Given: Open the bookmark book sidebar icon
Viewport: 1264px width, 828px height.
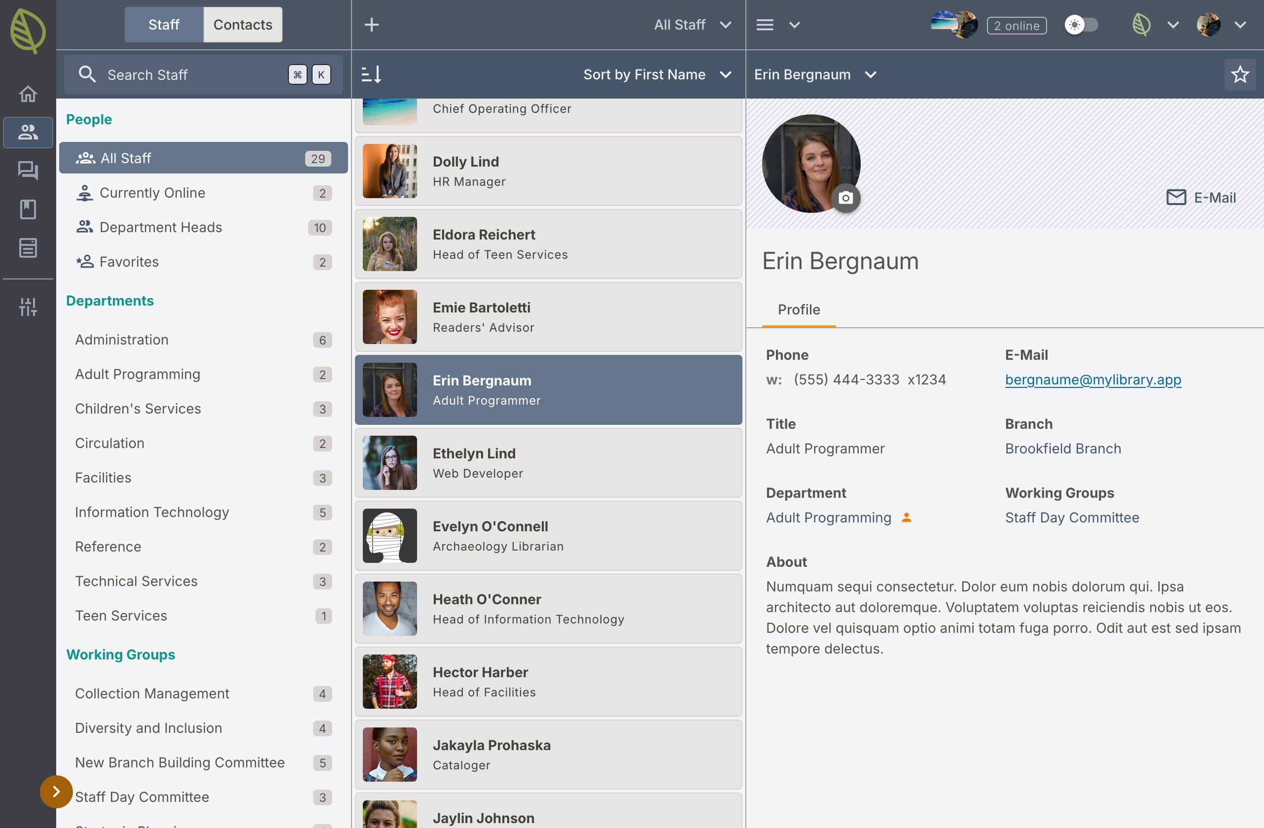Looking at the screenshot, I should pyautogui.click(x=28, y=209).
